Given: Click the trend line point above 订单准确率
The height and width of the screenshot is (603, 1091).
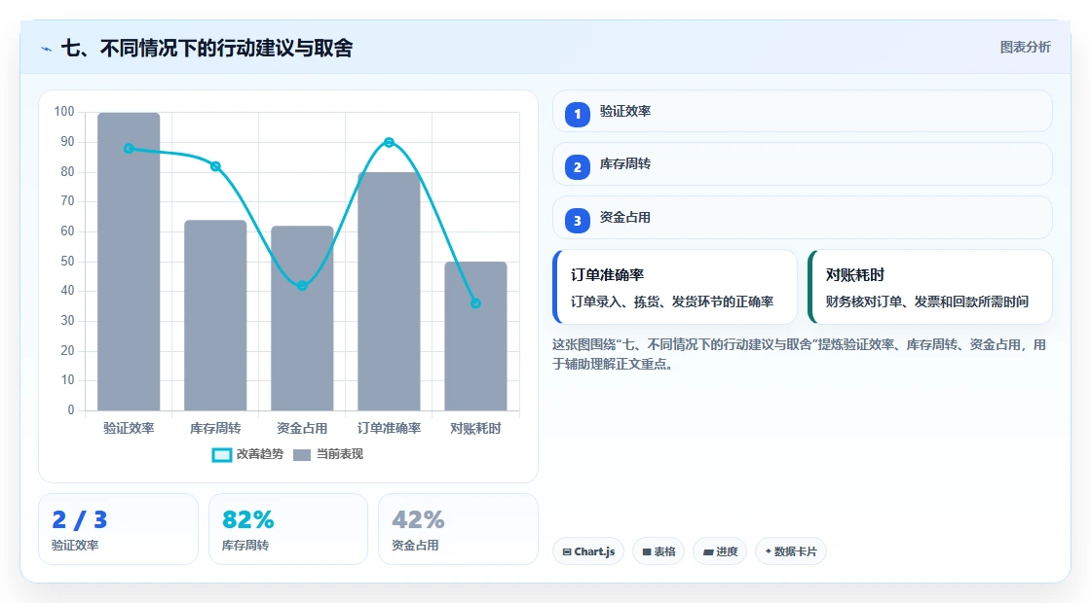Looking at the screenshot, I should [x=389, y=142].
